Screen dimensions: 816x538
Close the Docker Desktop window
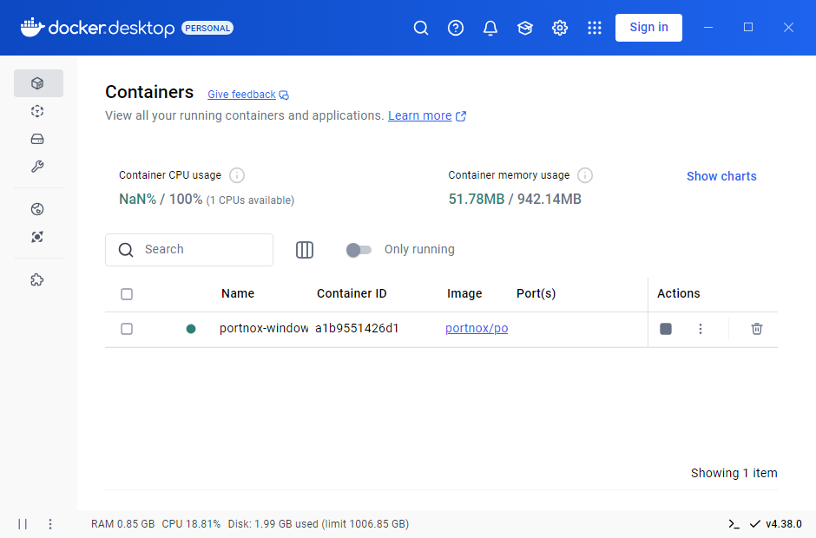788,28
